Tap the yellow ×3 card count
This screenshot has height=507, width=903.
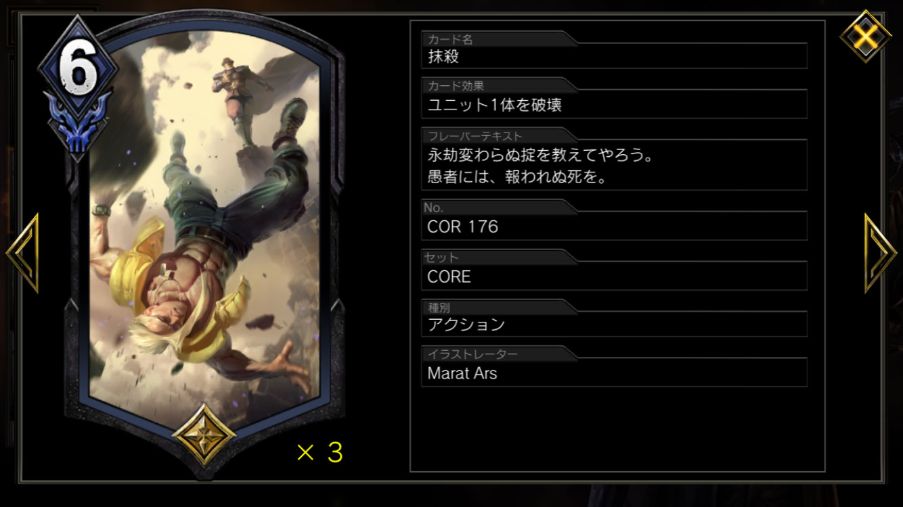pyautogui.click(x=320, y=452)
